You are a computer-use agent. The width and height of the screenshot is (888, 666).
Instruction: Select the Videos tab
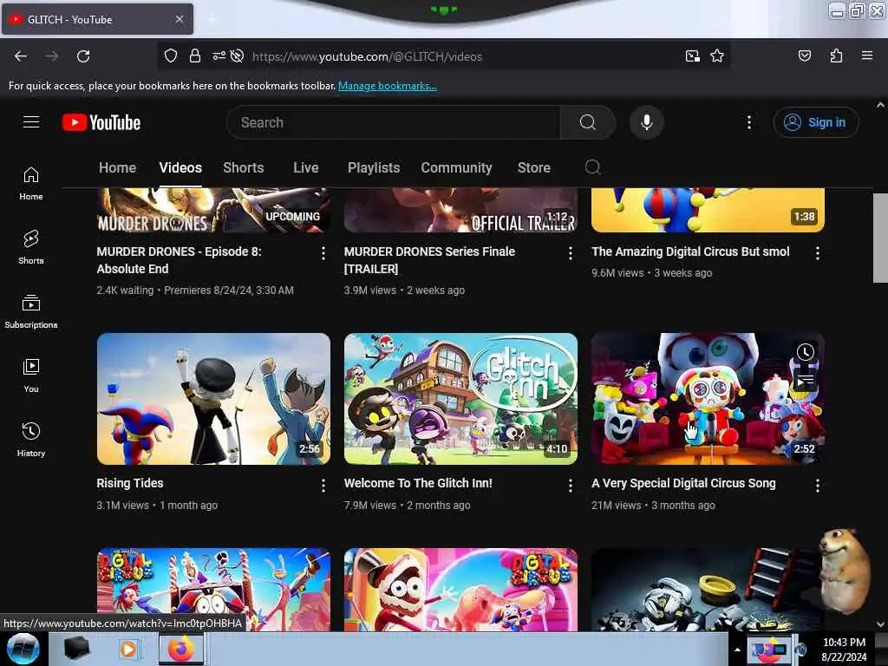(180, 167)
